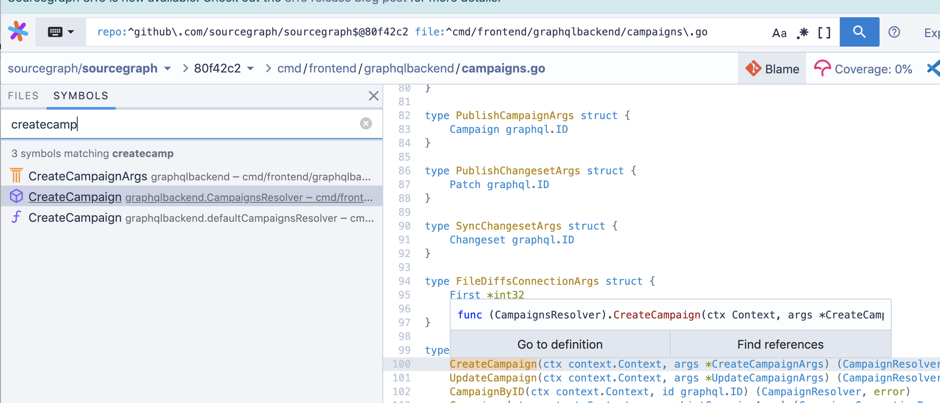The width and height of the screenshot is (940, 403).
Task: Select CreateCampaignArgs struct symbol
Action: coord(192,176)
